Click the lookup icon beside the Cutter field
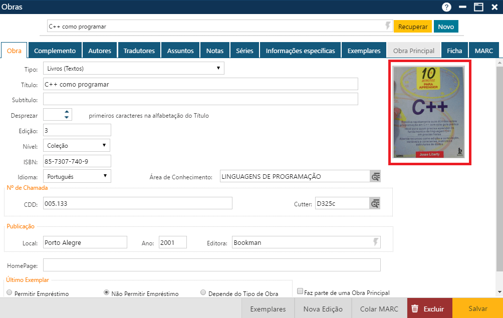The image size is (503, 318). point(374,203)
